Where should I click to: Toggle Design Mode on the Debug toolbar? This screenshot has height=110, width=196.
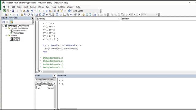[6, 15]
